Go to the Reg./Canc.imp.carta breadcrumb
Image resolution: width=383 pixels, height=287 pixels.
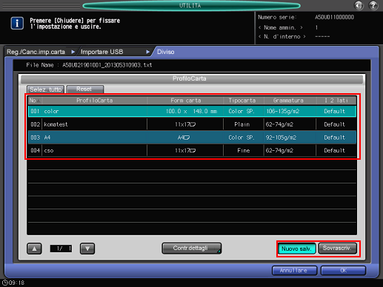click(x=36, y=52)
